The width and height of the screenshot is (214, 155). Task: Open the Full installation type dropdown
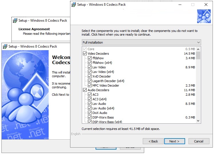pyautogui.click(x=141, y=42)
